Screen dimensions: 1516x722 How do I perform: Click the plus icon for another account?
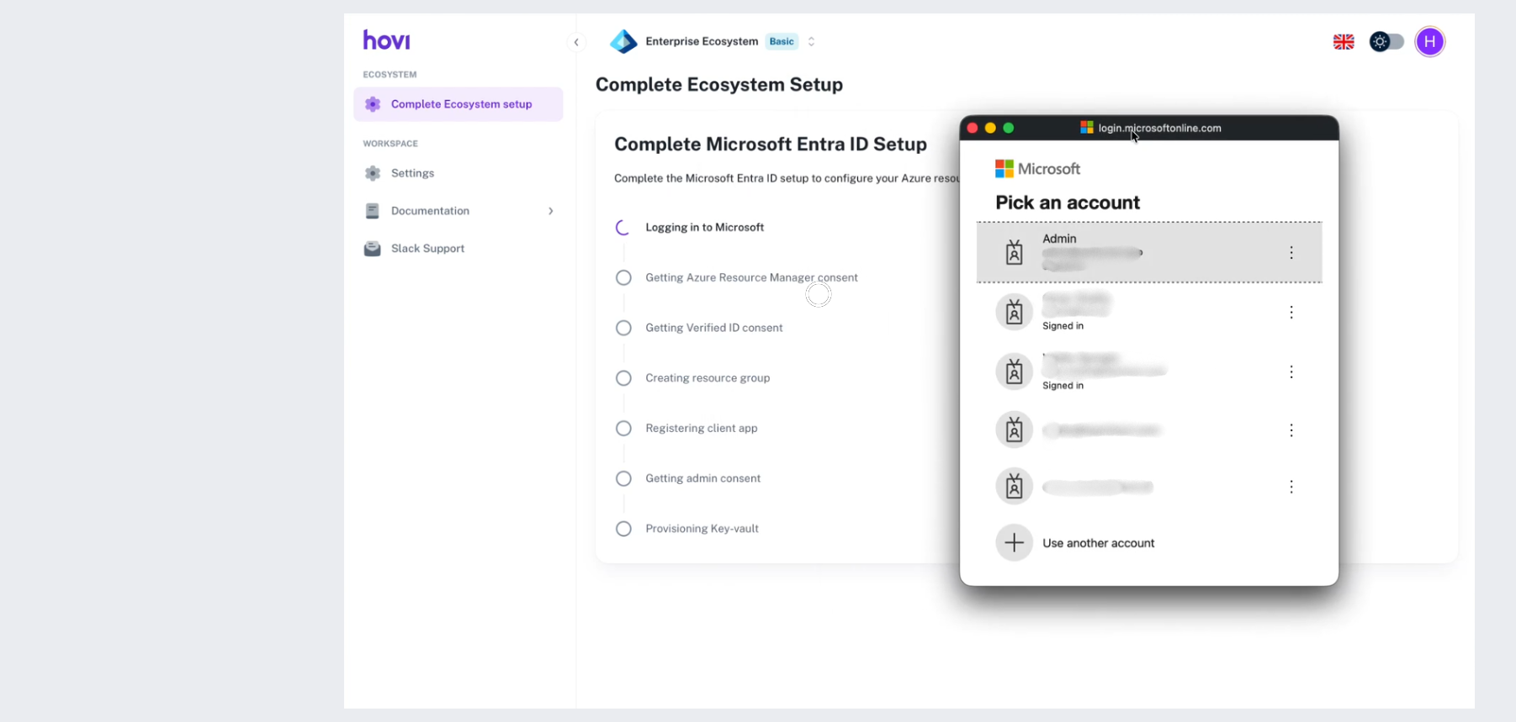(x=1014, y=543)
